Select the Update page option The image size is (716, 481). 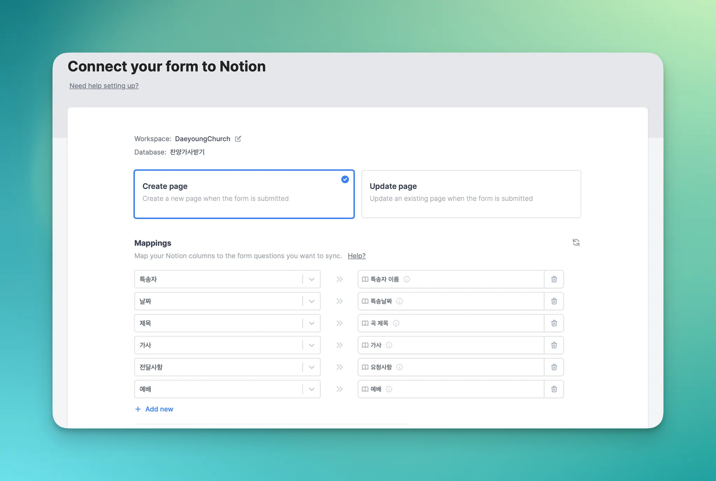pyautogui.click(x=471, y=194)
